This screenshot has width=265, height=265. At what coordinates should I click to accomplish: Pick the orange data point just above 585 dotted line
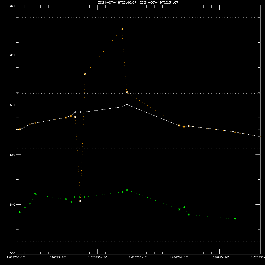pos(127,92)
